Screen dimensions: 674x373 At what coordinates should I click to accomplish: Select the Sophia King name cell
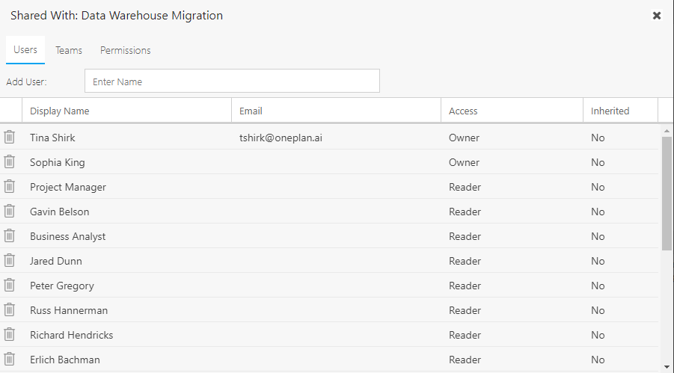[127, 162]
